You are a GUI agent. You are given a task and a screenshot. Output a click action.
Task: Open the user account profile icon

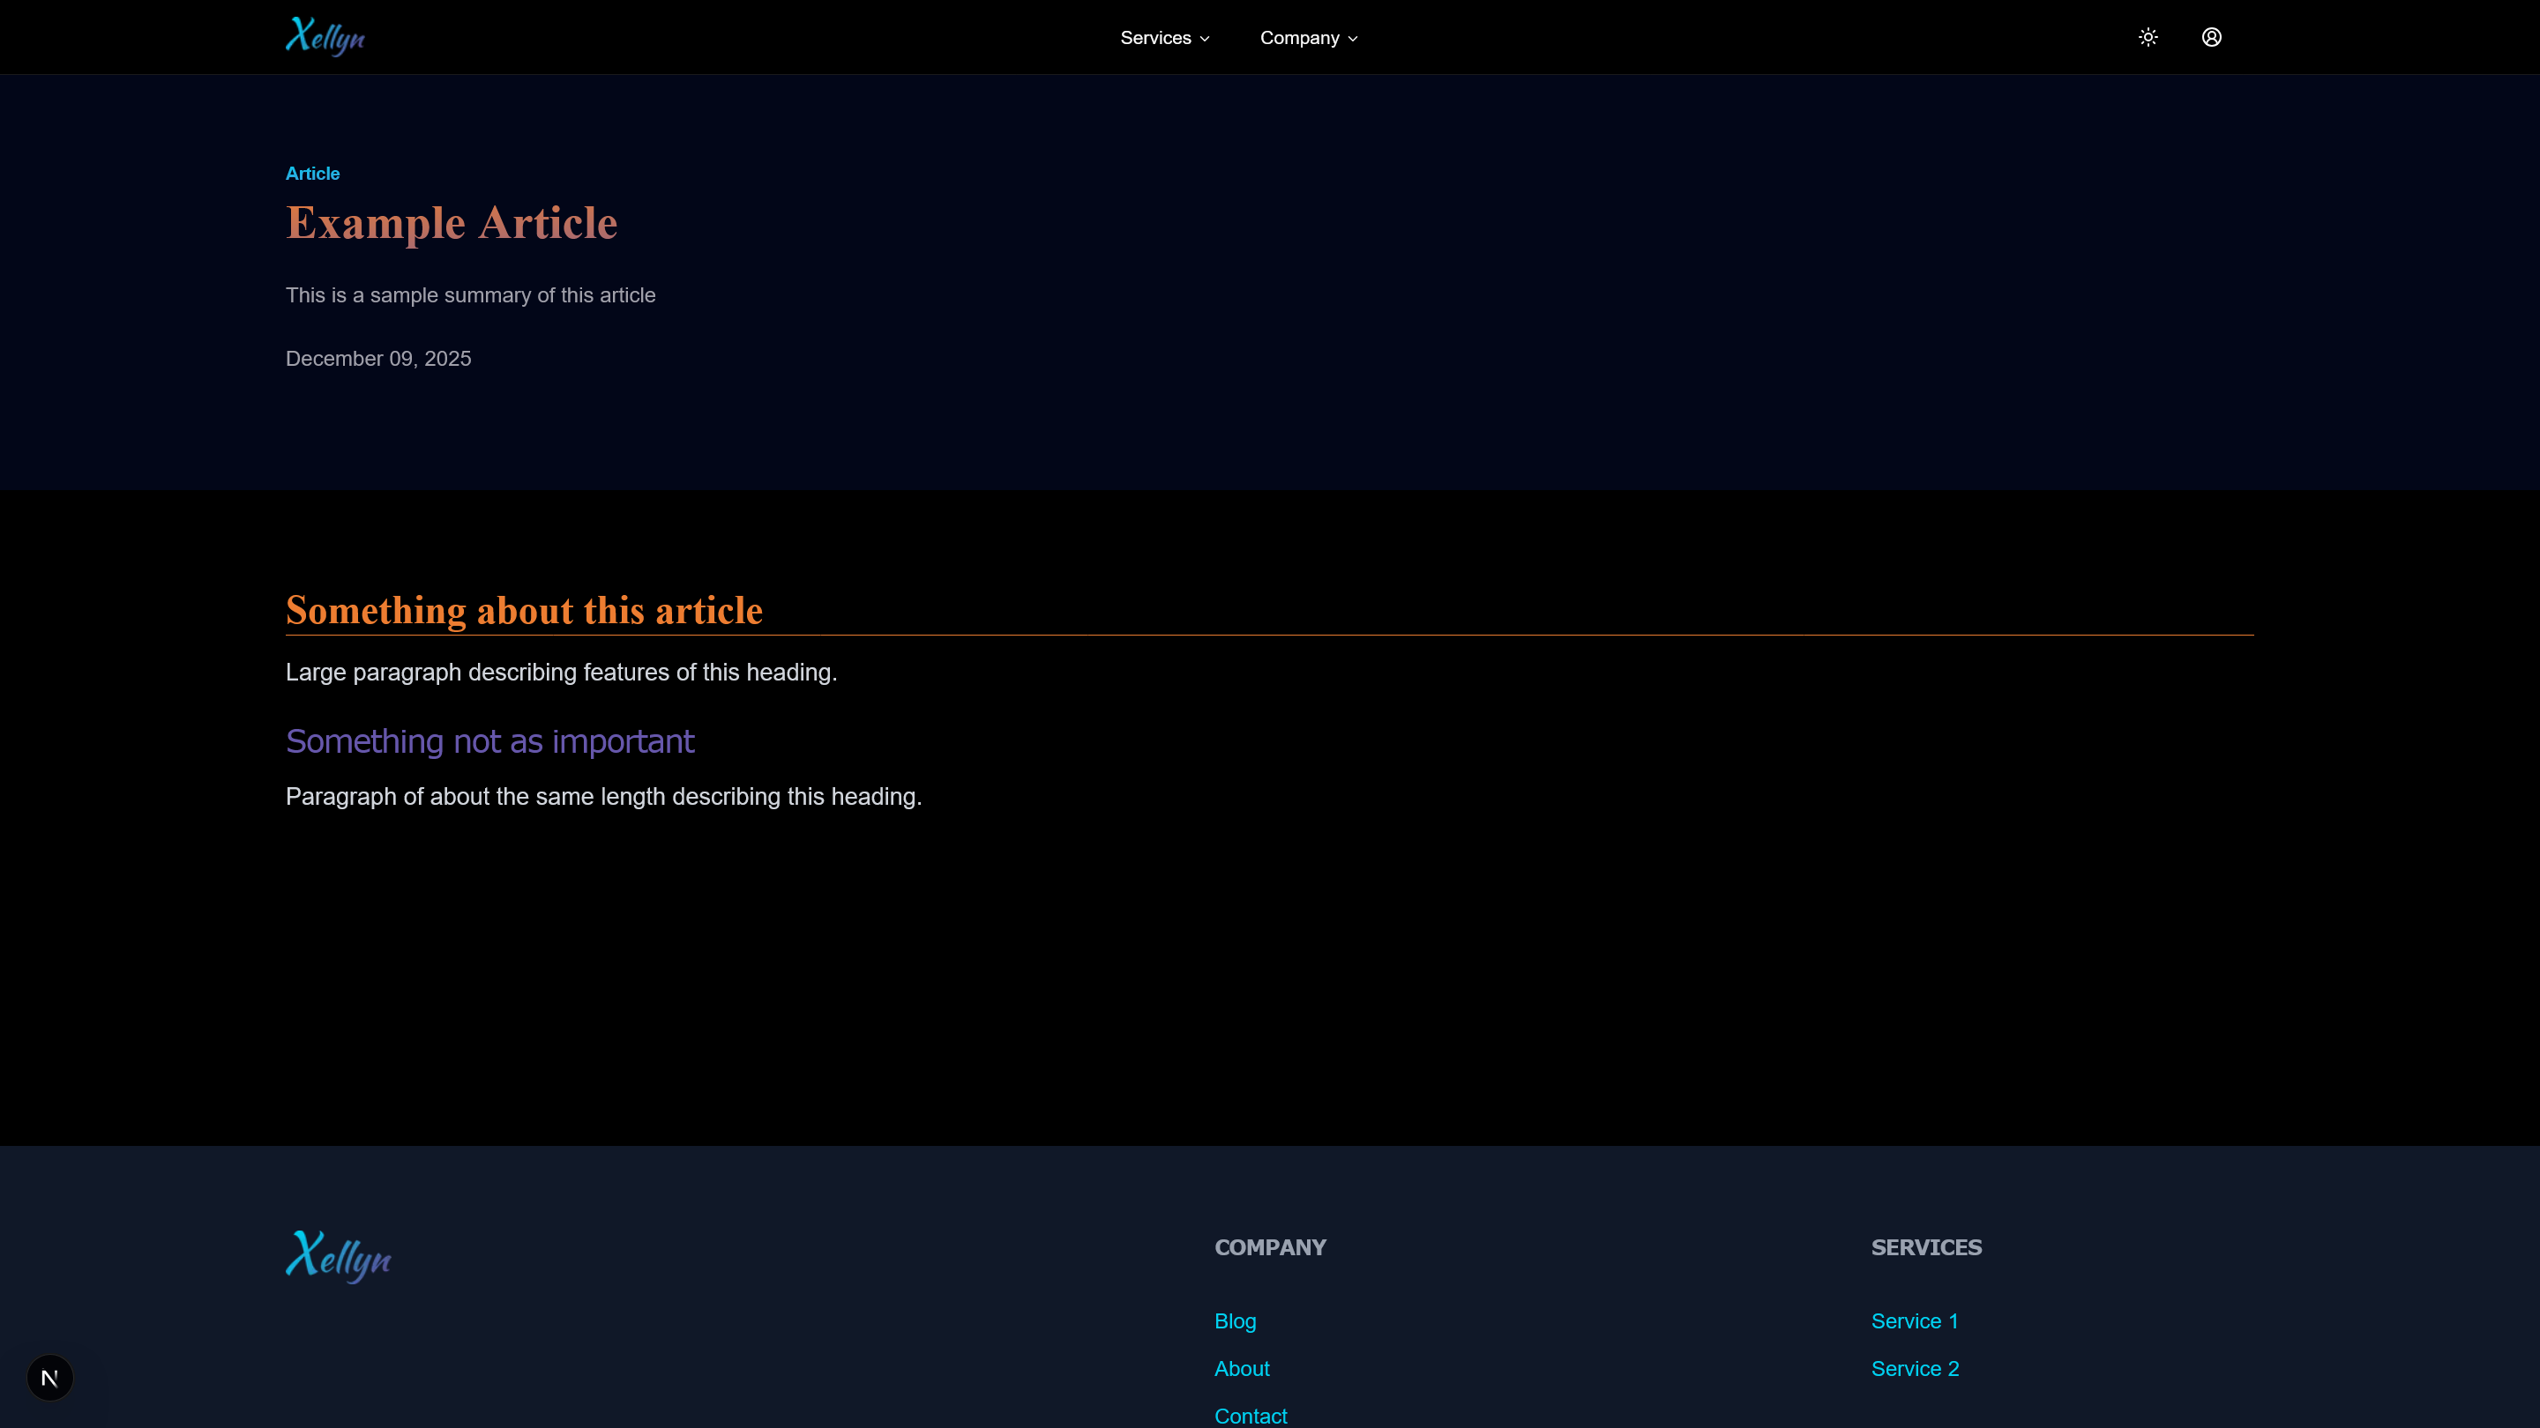[2212, 37]
